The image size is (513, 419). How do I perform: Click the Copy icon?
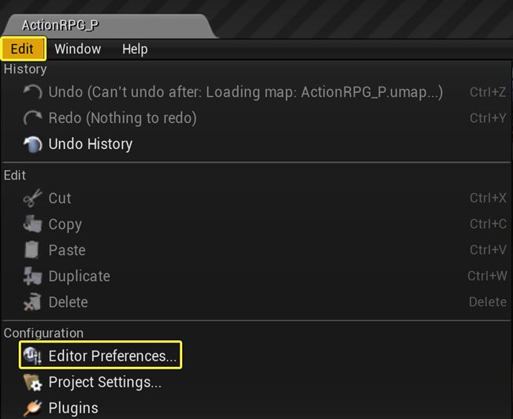[32, 224]
